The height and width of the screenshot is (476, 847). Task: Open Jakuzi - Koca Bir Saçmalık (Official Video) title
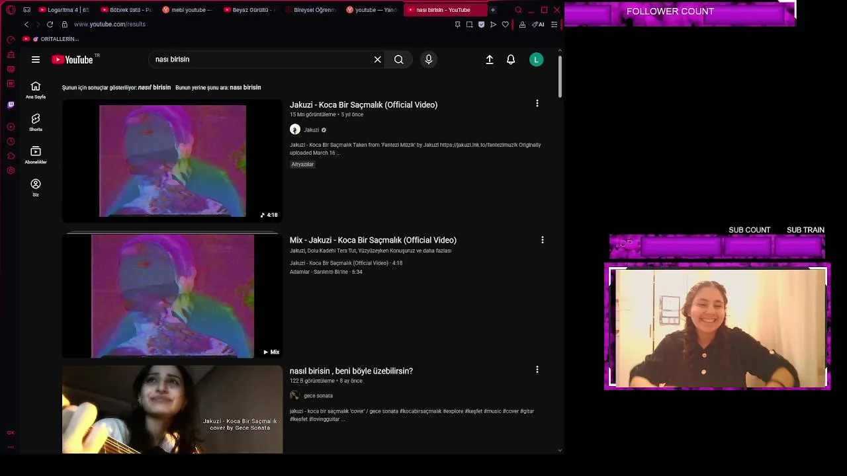[x=363, y=104]
